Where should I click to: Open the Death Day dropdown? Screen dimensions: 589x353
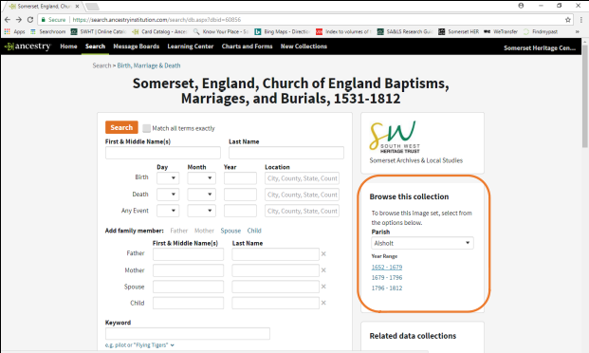coord(168,195)
